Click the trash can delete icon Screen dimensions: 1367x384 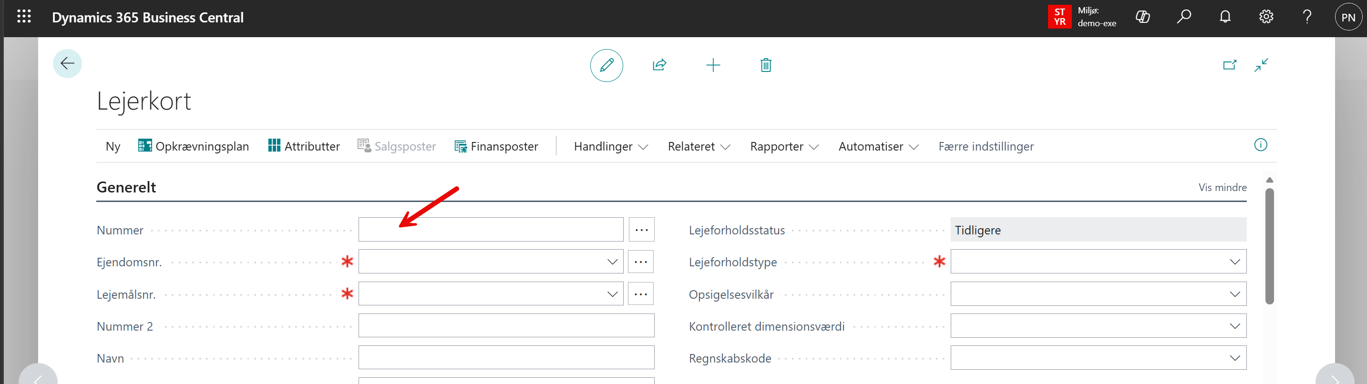point(765,65)
